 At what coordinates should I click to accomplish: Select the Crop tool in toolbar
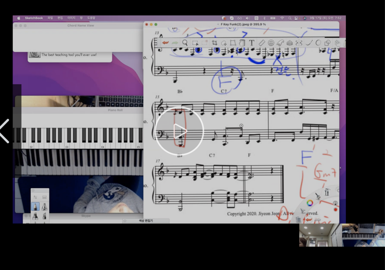[x=215, y=43]
